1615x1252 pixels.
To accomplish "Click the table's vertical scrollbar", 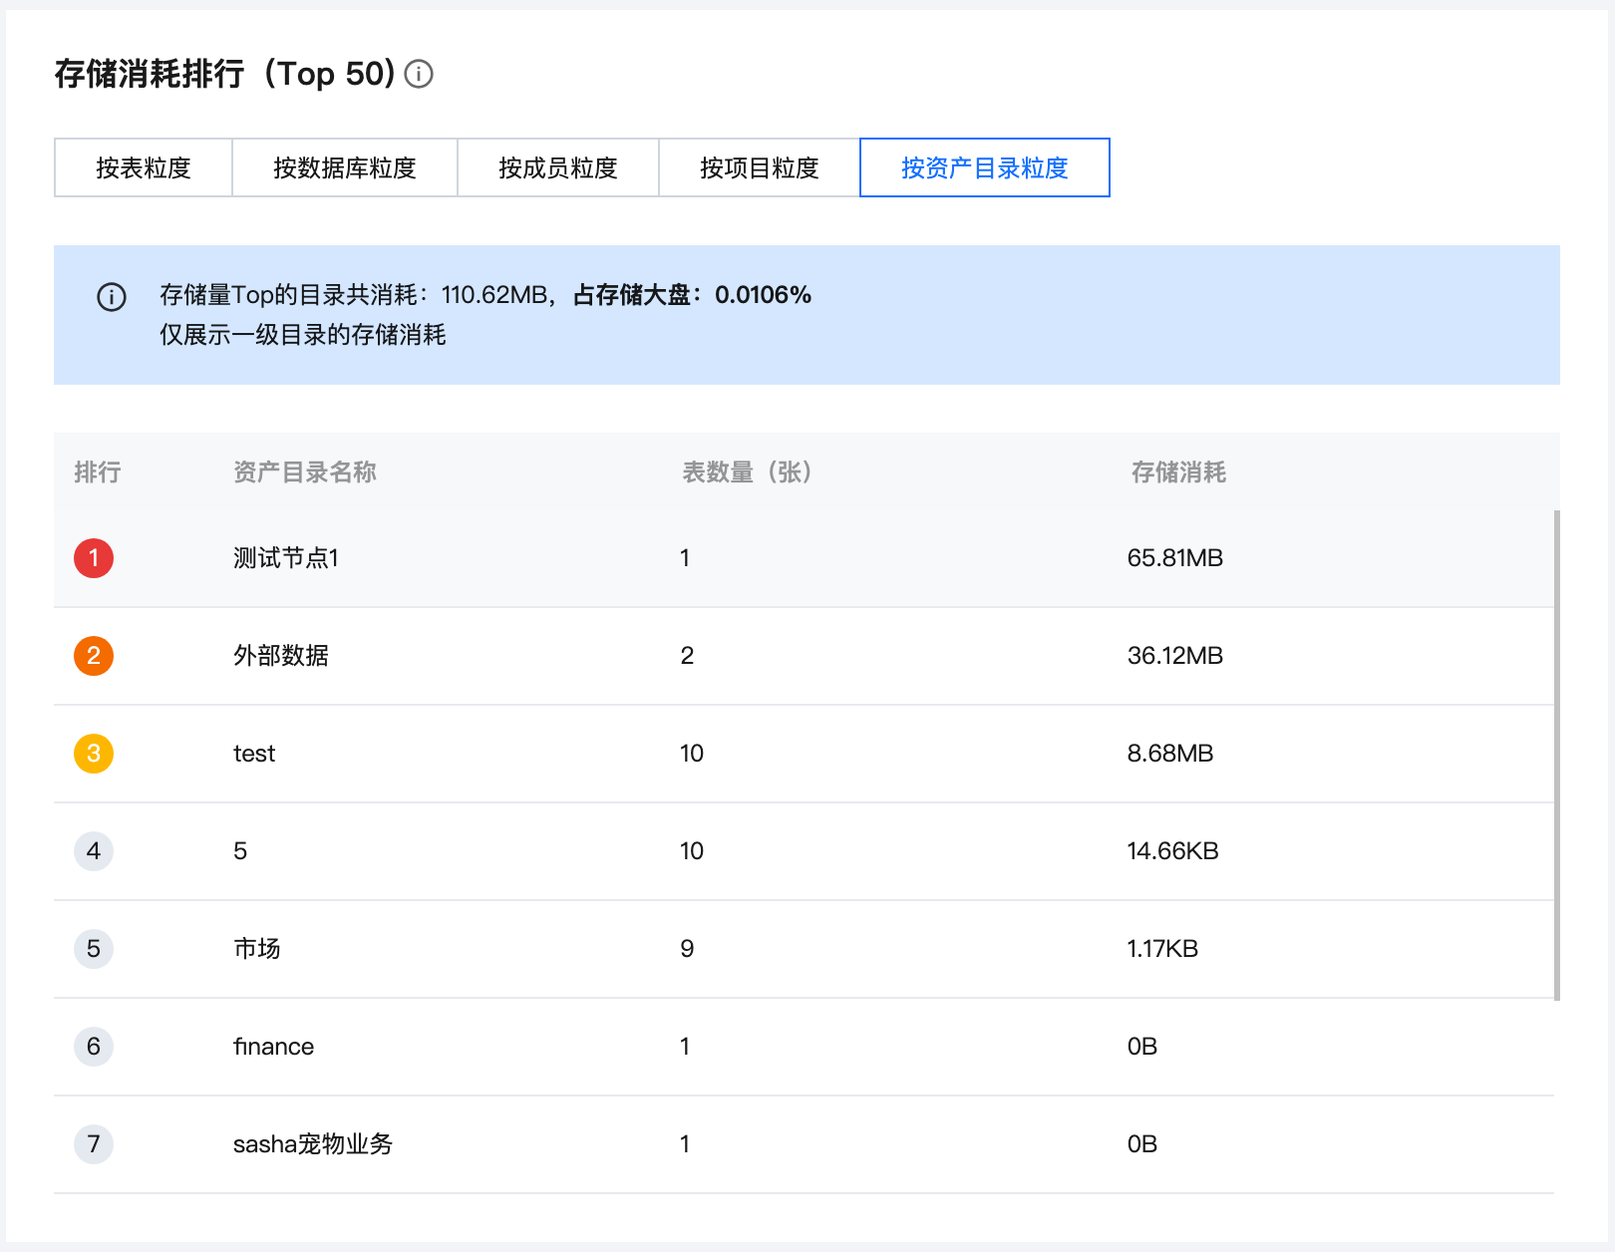I will click(x=1556, y=754).
